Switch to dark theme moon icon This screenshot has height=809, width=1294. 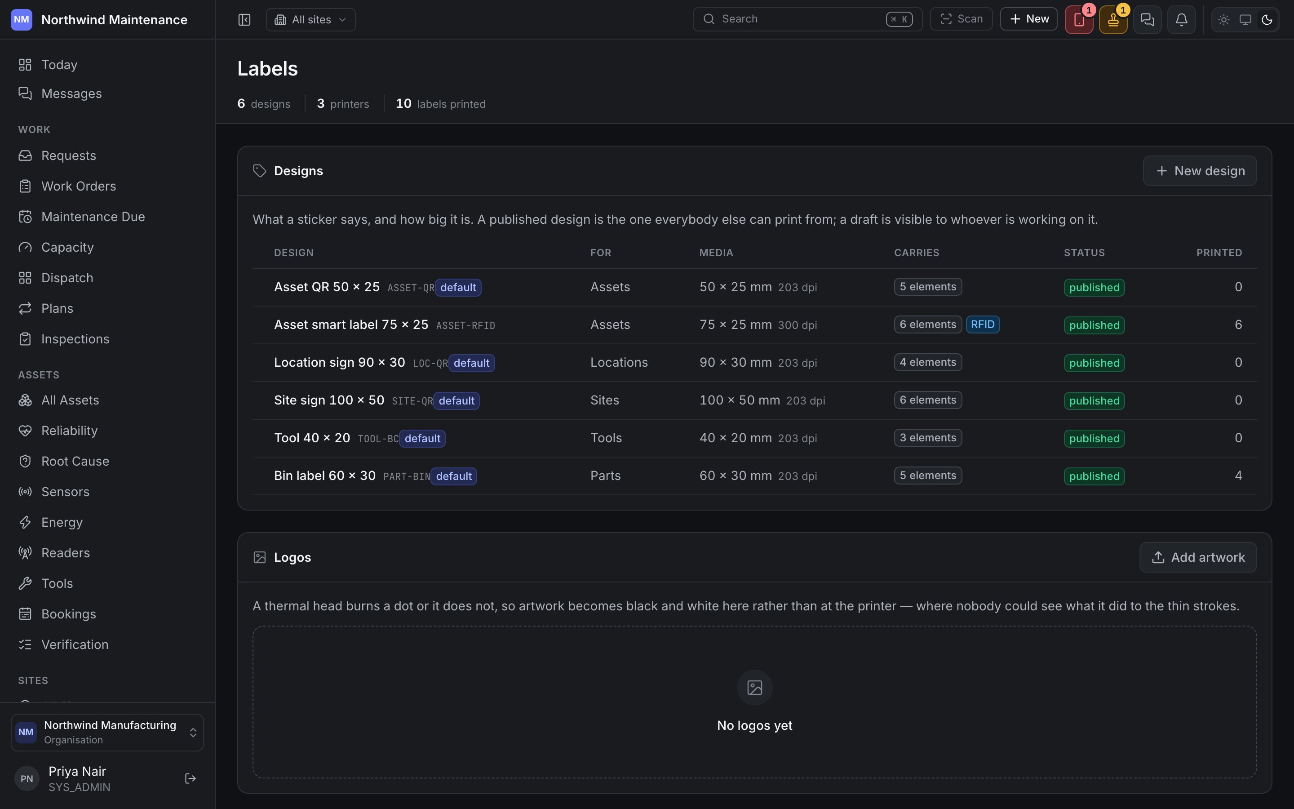point(1266,20)
